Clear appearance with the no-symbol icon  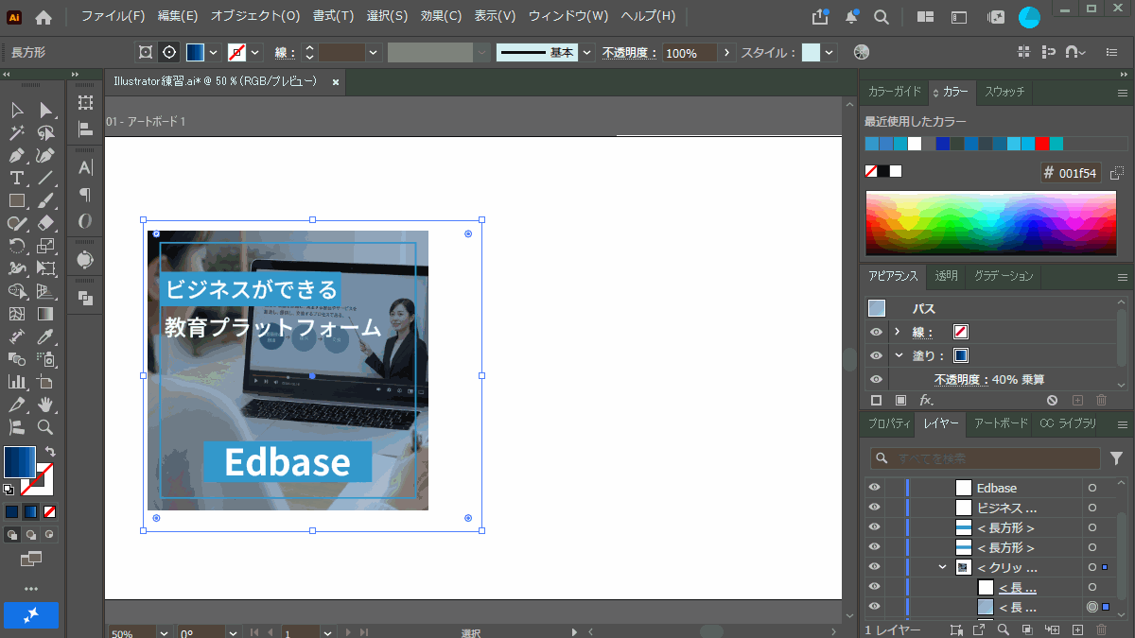1052,401
